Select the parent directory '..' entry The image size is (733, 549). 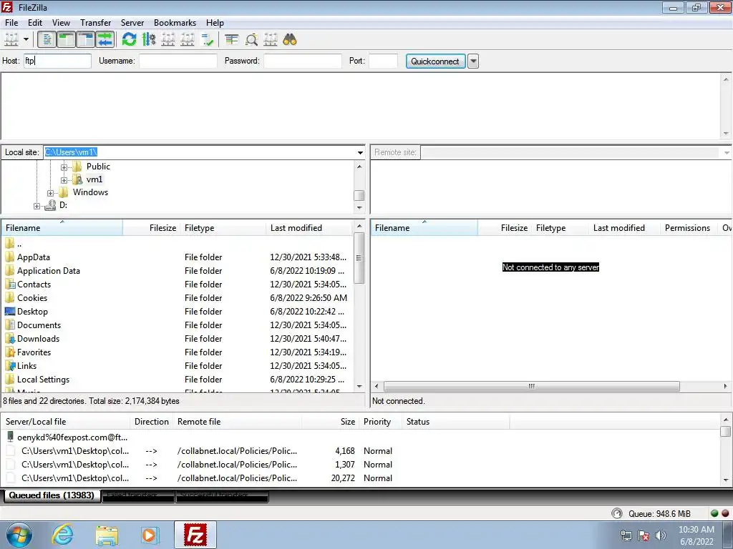click(x=19, y=244)
